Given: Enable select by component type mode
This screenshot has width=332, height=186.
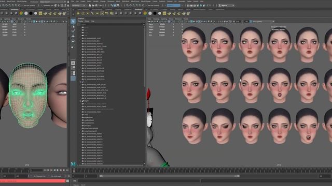Looking at the screenshot, I should 118,6.
